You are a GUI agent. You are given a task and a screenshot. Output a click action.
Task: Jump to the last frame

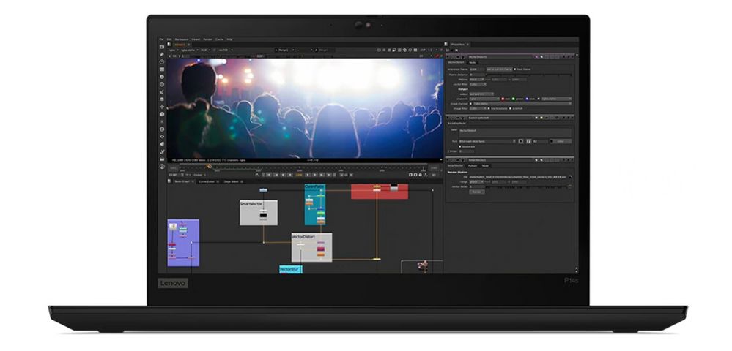(329, 174)
